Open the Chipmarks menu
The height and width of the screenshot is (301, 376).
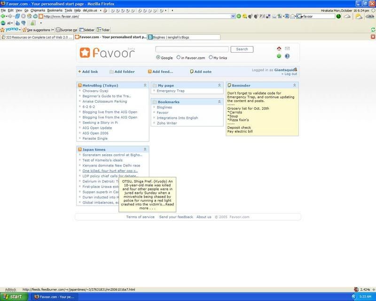coord(38,10)
